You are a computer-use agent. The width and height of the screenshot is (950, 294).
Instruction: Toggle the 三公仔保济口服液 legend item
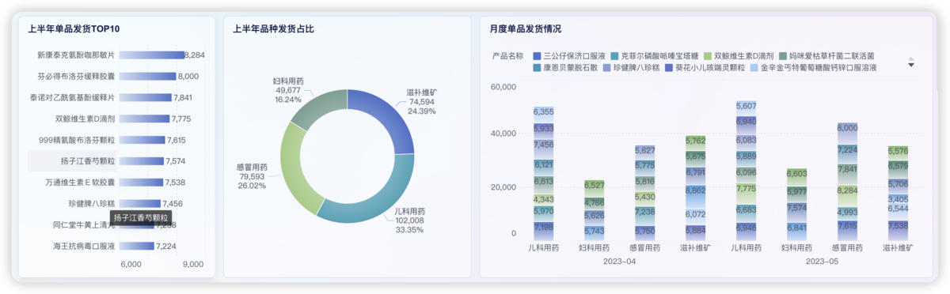coord(569,56)
